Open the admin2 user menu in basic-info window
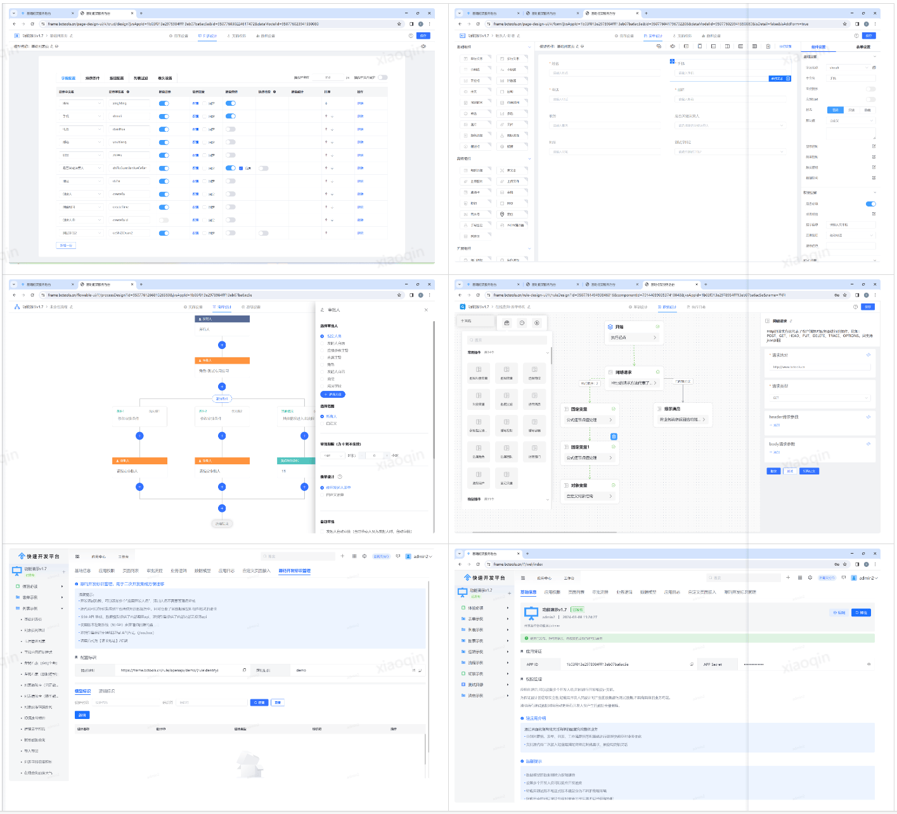 (865, 578)
